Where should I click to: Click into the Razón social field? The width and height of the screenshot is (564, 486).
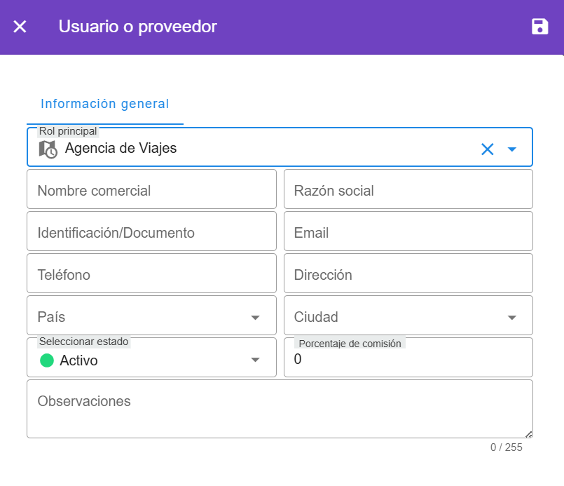408,191
